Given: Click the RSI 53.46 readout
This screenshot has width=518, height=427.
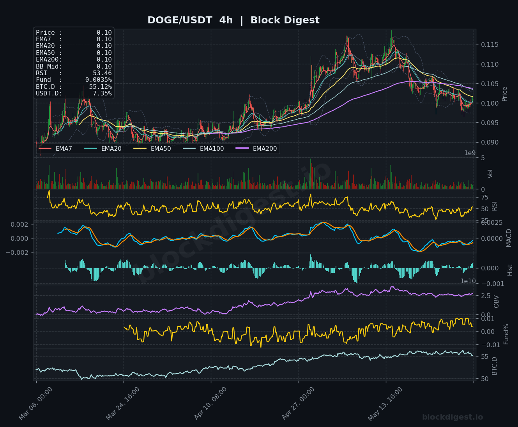Looking at the screenshot, I should click(74, 73).
